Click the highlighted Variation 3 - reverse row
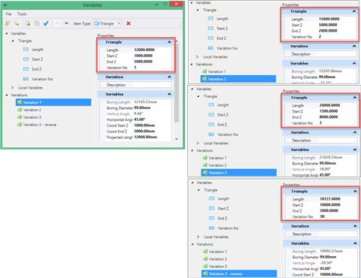 [239, 273]
